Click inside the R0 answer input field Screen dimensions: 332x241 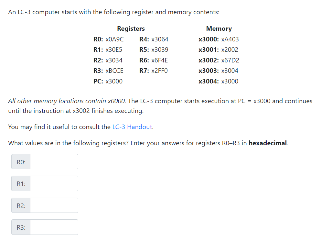pos(53,162)
